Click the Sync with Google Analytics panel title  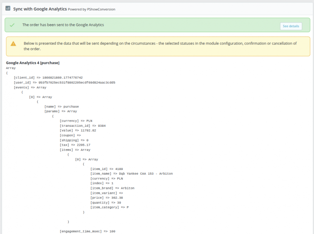tap(40, 8)
